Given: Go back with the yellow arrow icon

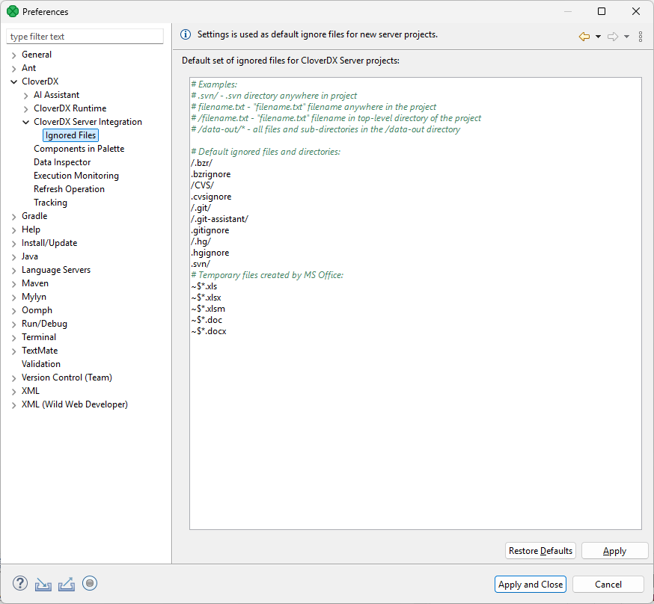Looking at the screenshot, I should click(584, 37).
